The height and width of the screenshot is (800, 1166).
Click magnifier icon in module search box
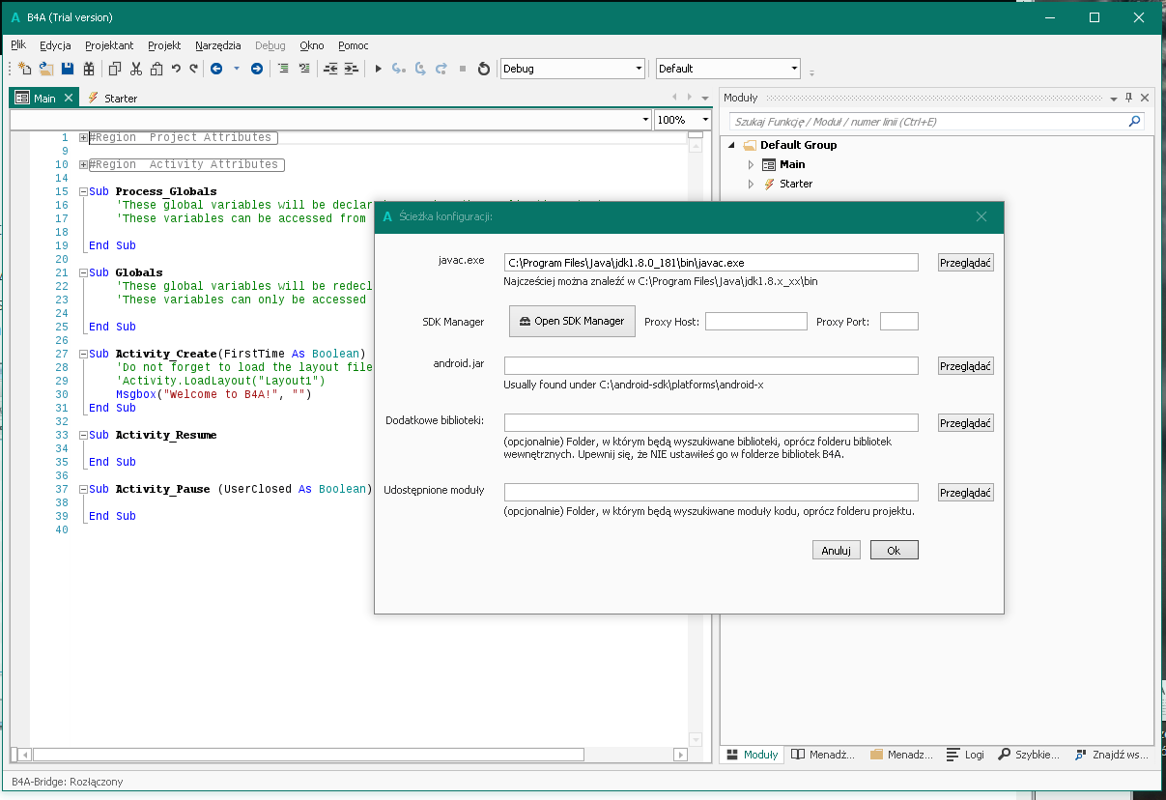point(1135,122)
